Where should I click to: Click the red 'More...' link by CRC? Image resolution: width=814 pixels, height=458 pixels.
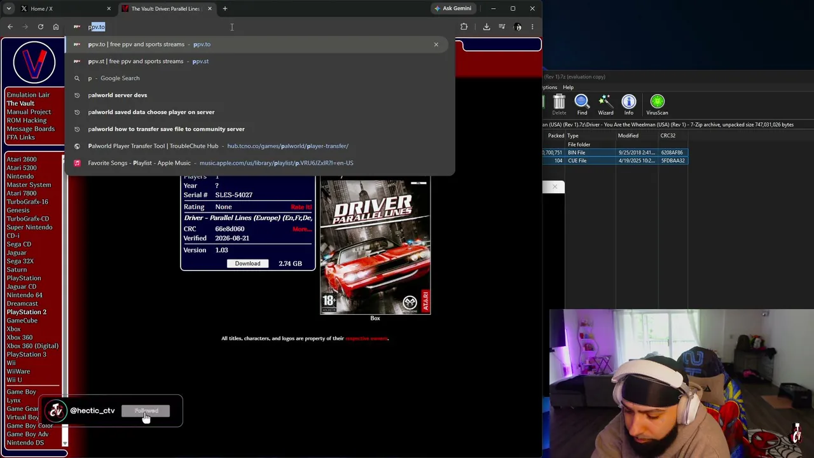click(302, 229)
